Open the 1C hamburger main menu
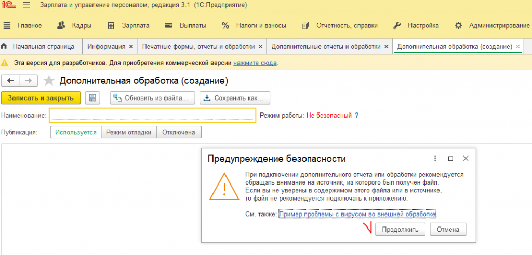The height and width of the screenshot is (255, 532). point(26,5)
